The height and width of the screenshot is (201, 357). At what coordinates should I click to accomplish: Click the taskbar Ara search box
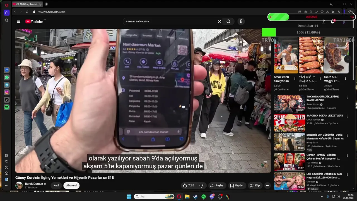154,197
